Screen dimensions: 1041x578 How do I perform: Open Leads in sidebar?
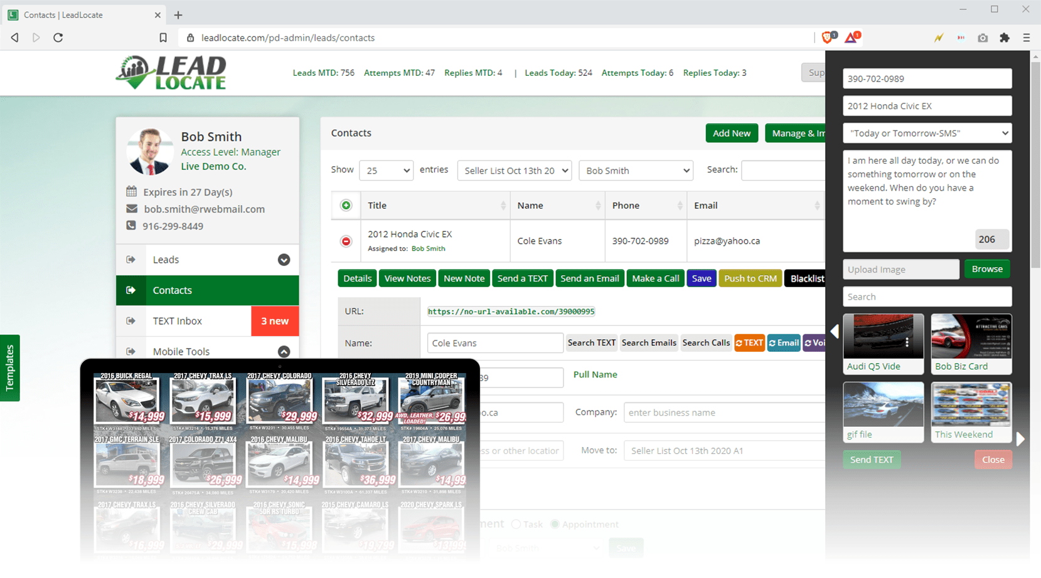(x=207, y=260)
